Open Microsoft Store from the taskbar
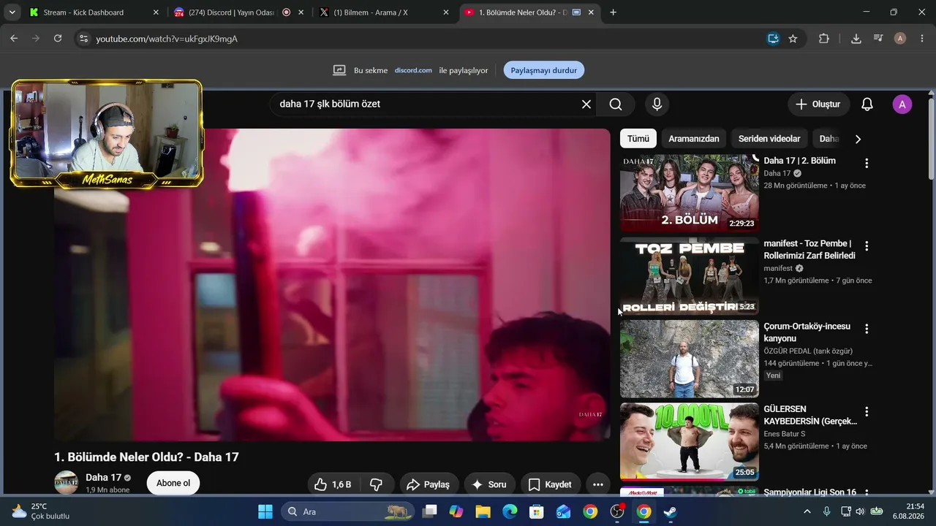Viewport: 936px width, 526px height. (x=537, y=511)
